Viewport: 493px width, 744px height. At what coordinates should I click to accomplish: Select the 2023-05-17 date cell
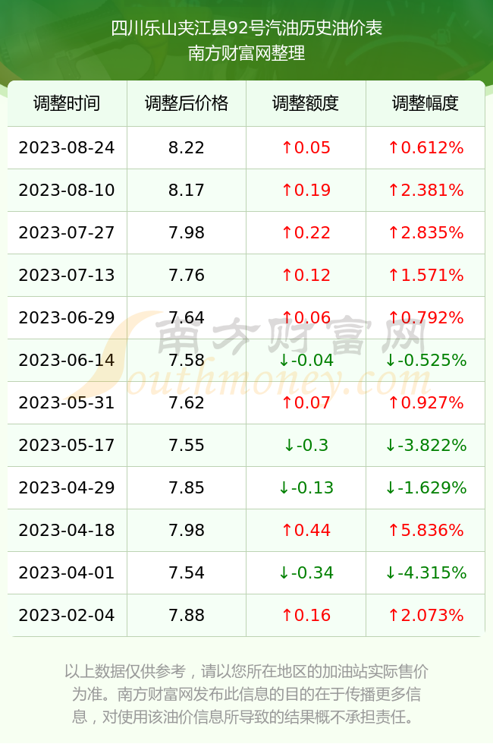point(67,445)
